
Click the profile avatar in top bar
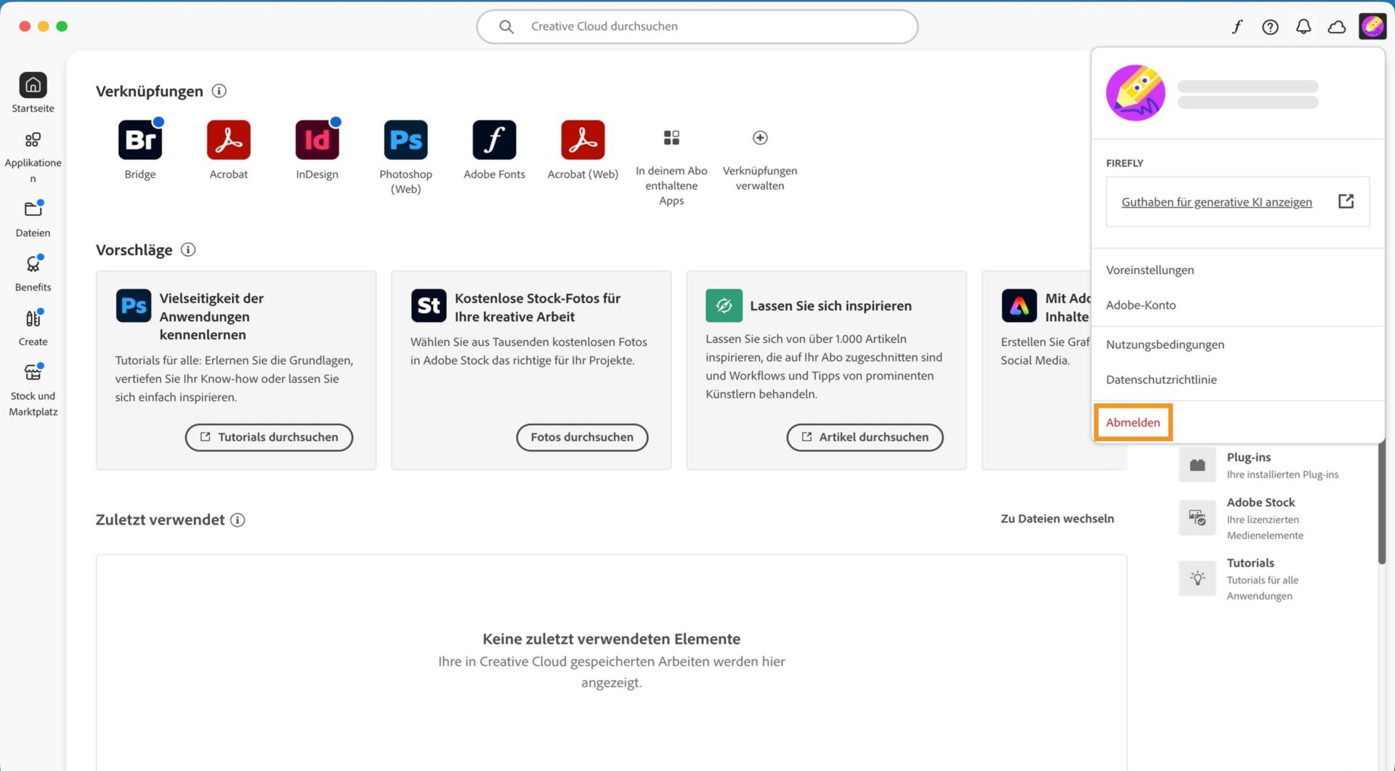coord(1372,26)
